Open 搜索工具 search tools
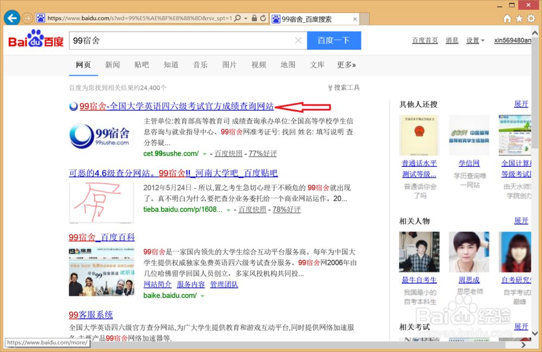Screen dimensions: 542x352 [x=344, y=88]
